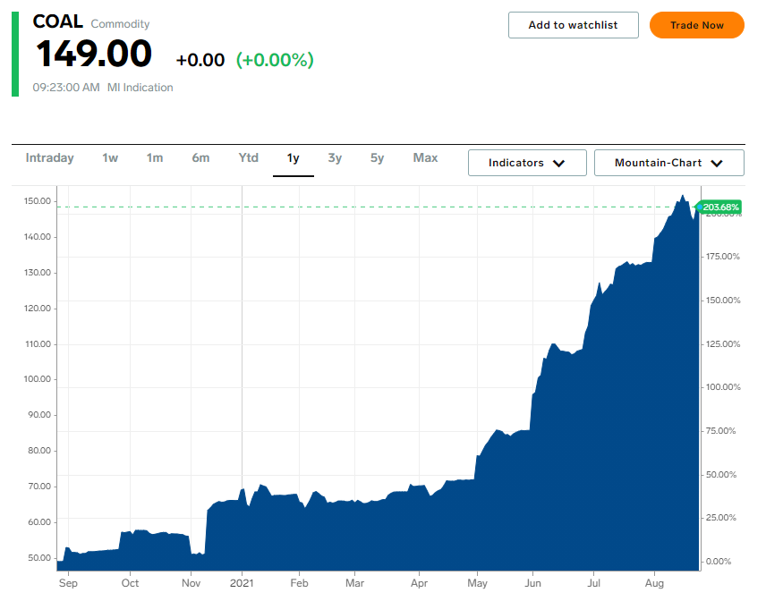Image resolution: width=766 pixels, height=601 pixels.
Task: Switch chart to Ytd range
Action: click(248, 158)
